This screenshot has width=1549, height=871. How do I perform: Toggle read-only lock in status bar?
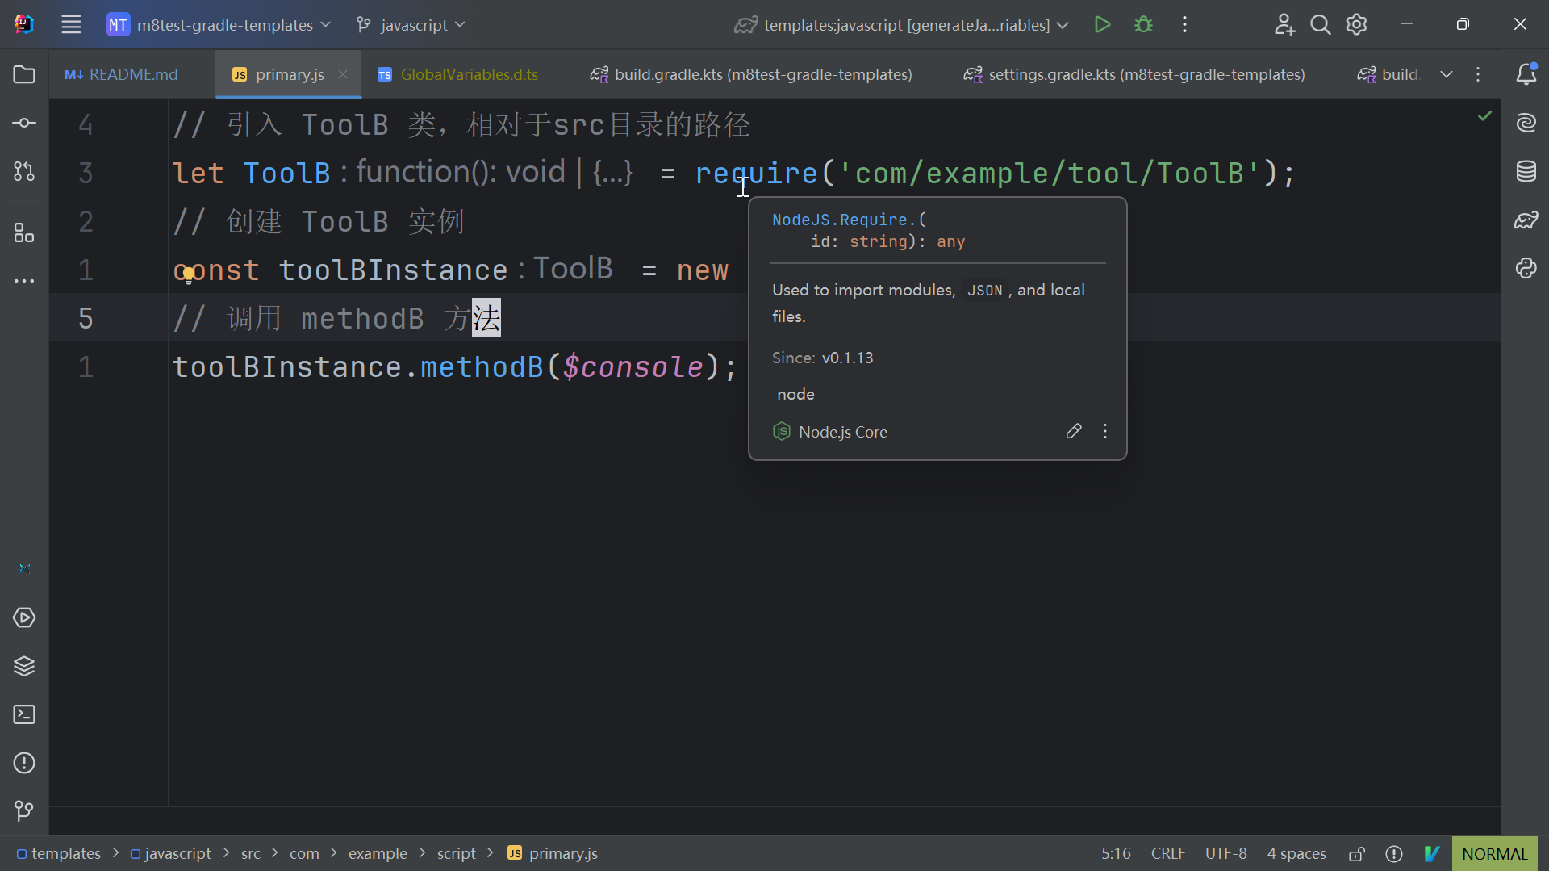pos(1357,854)
